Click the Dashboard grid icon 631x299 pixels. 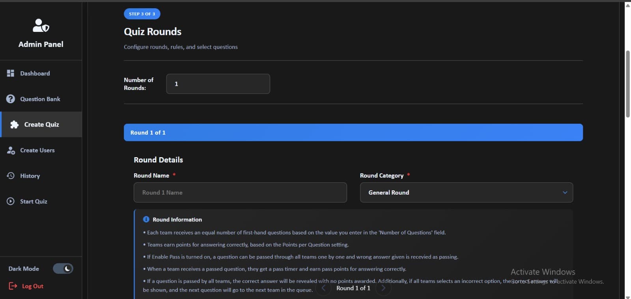tap(11, 73)
